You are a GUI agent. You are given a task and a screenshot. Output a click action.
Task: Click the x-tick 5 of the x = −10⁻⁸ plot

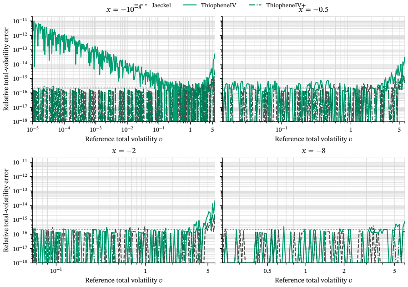point(212,129)
